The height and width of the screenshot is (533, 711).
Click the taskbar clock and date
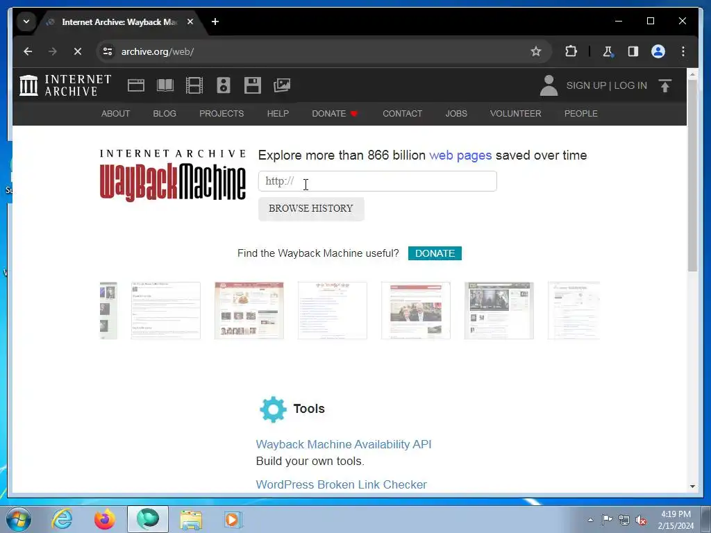676,520
